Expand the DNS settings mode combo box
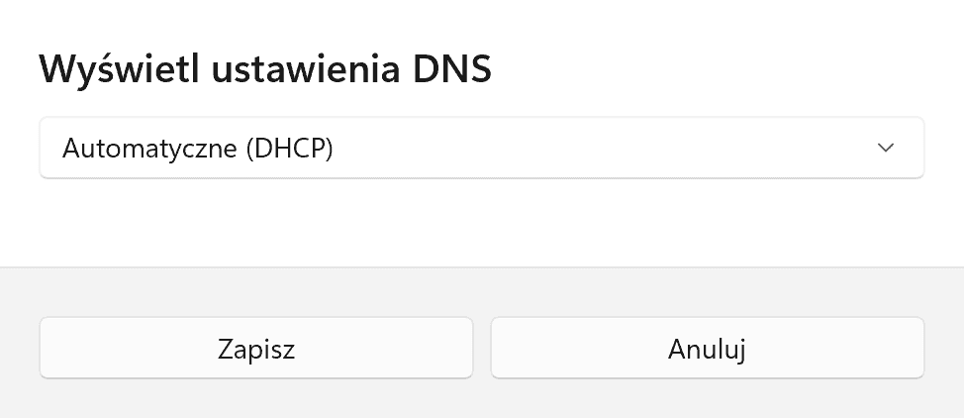The height and width of the screenshot is (418, 964). point(481,148)
